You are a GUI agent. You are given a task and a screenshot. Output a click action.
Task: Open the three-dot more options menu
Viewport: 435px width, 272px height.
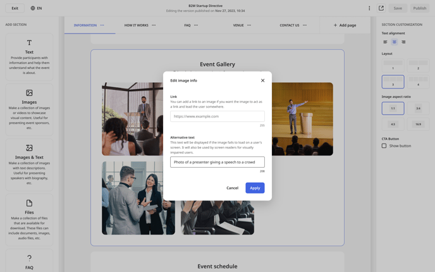369,8
